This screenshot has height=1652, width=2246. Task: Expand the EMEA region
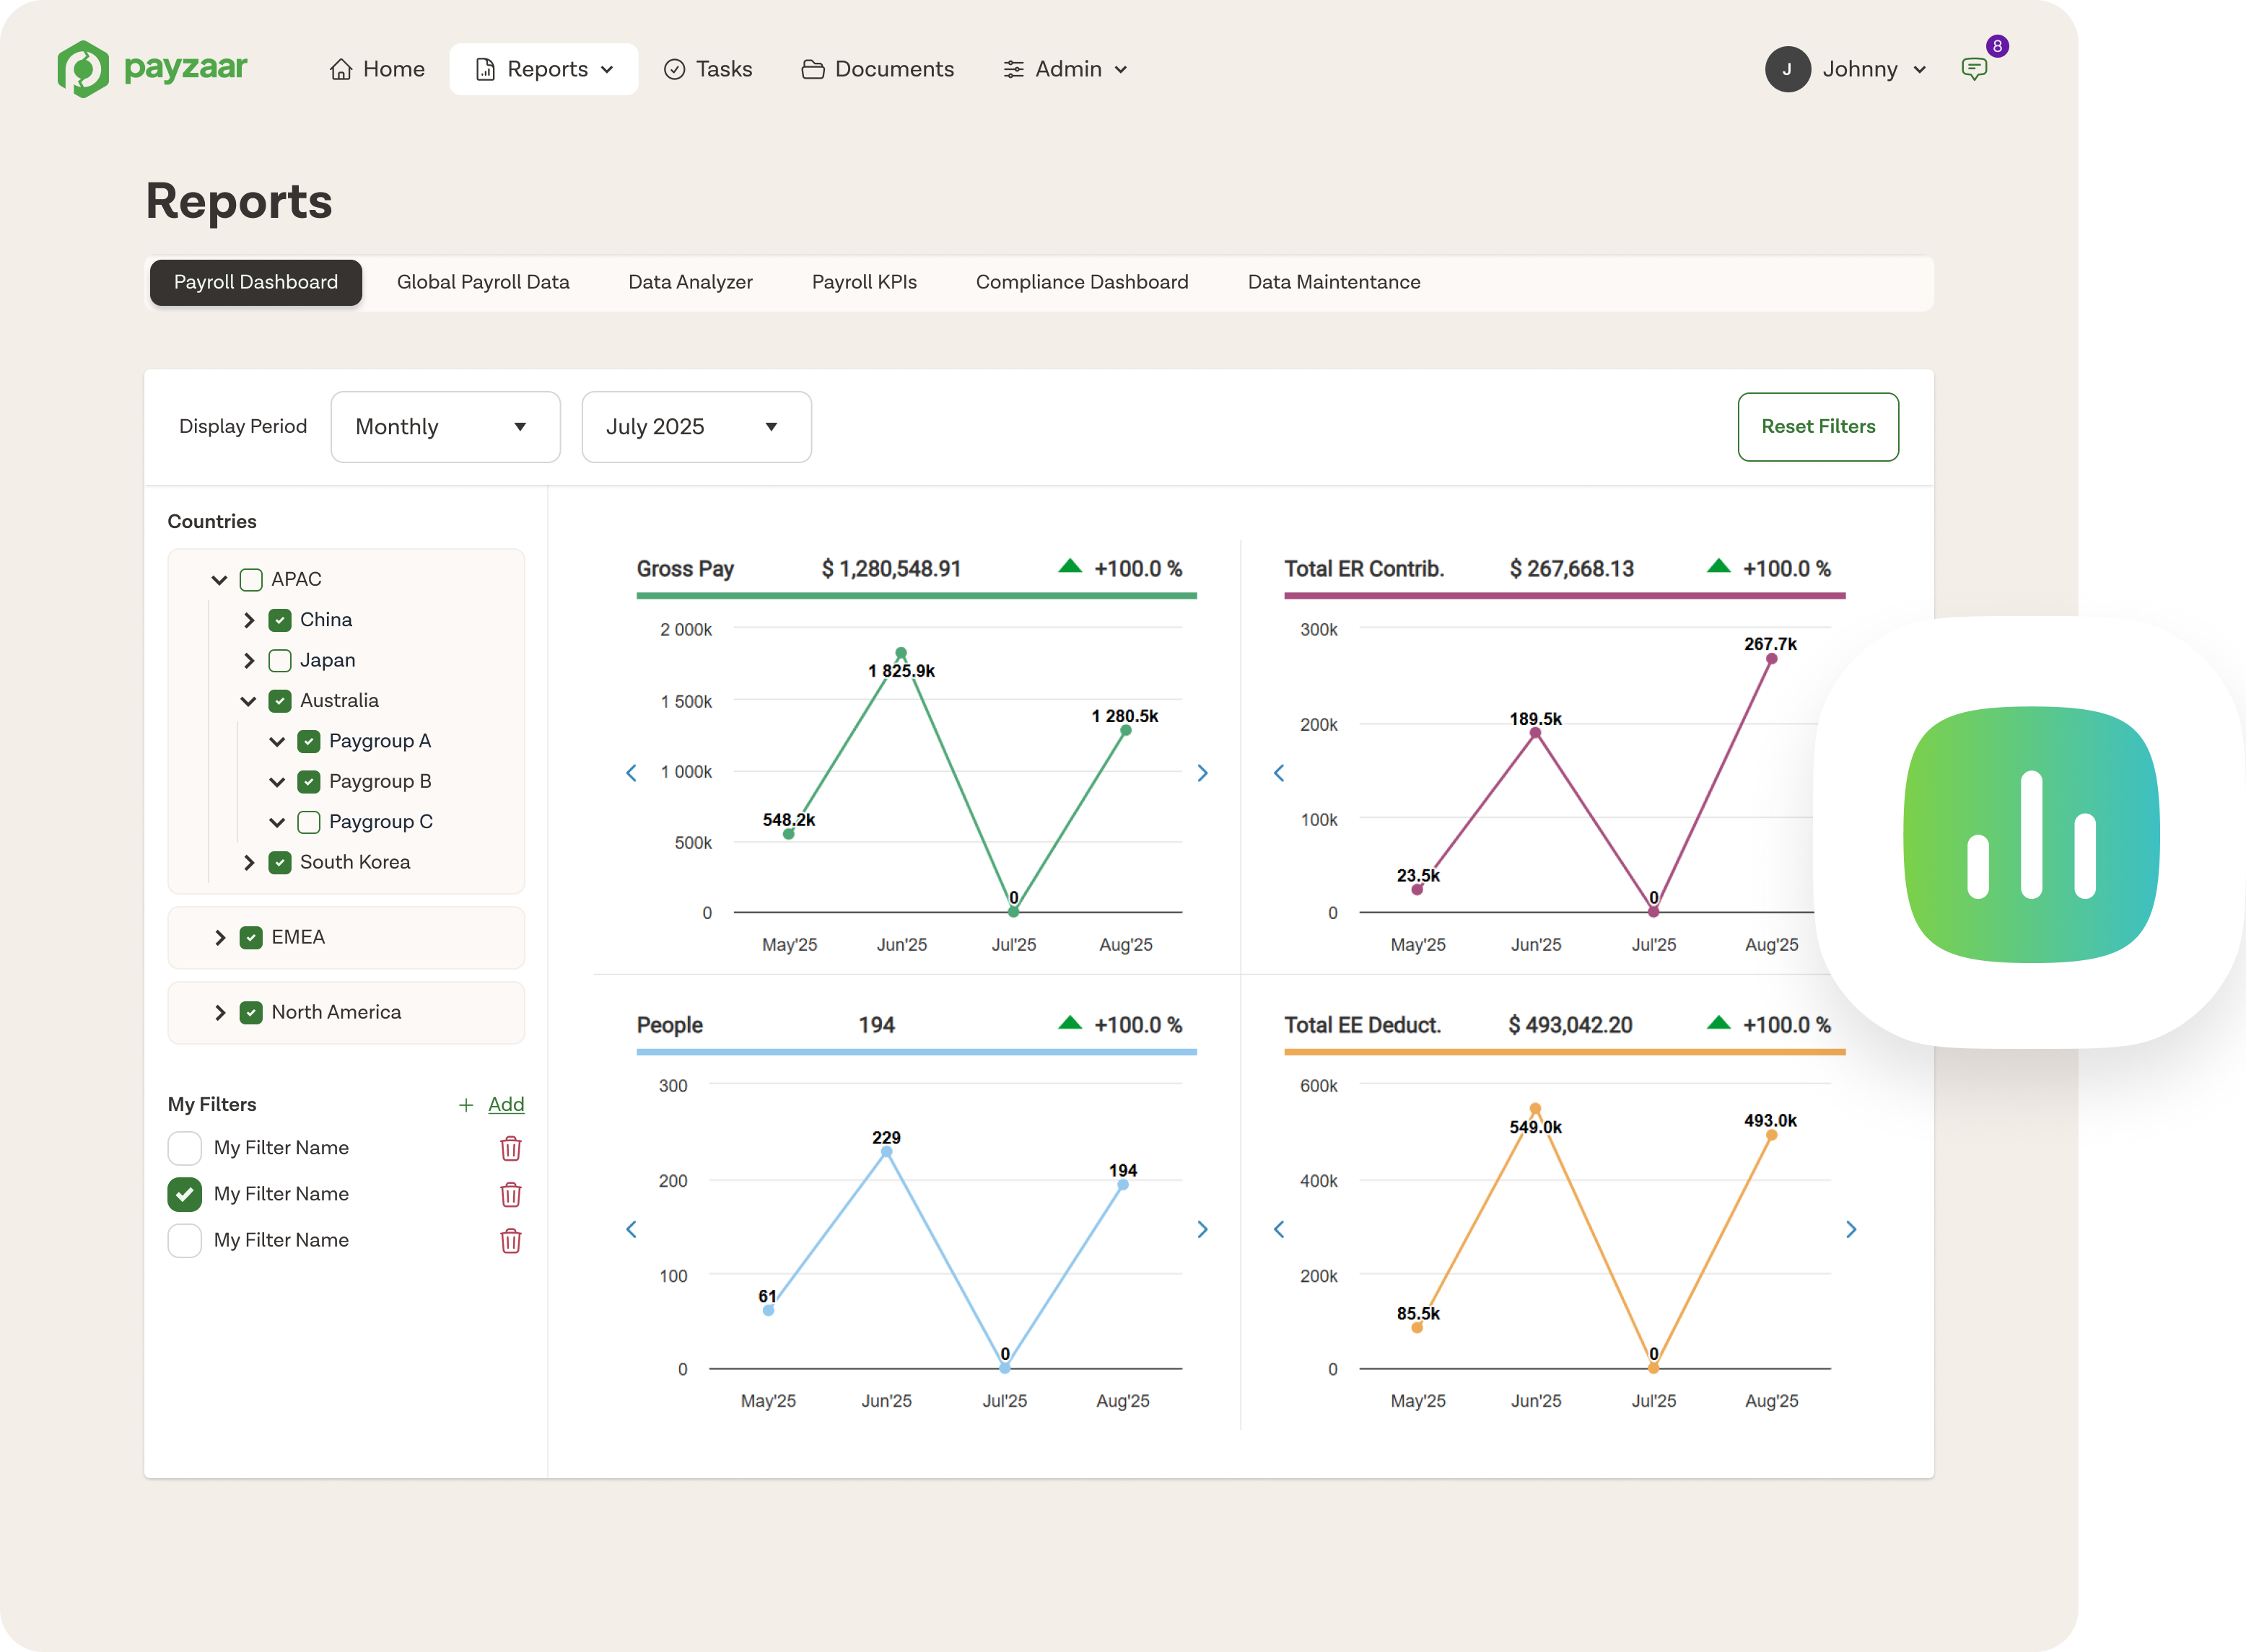point(220,937)
